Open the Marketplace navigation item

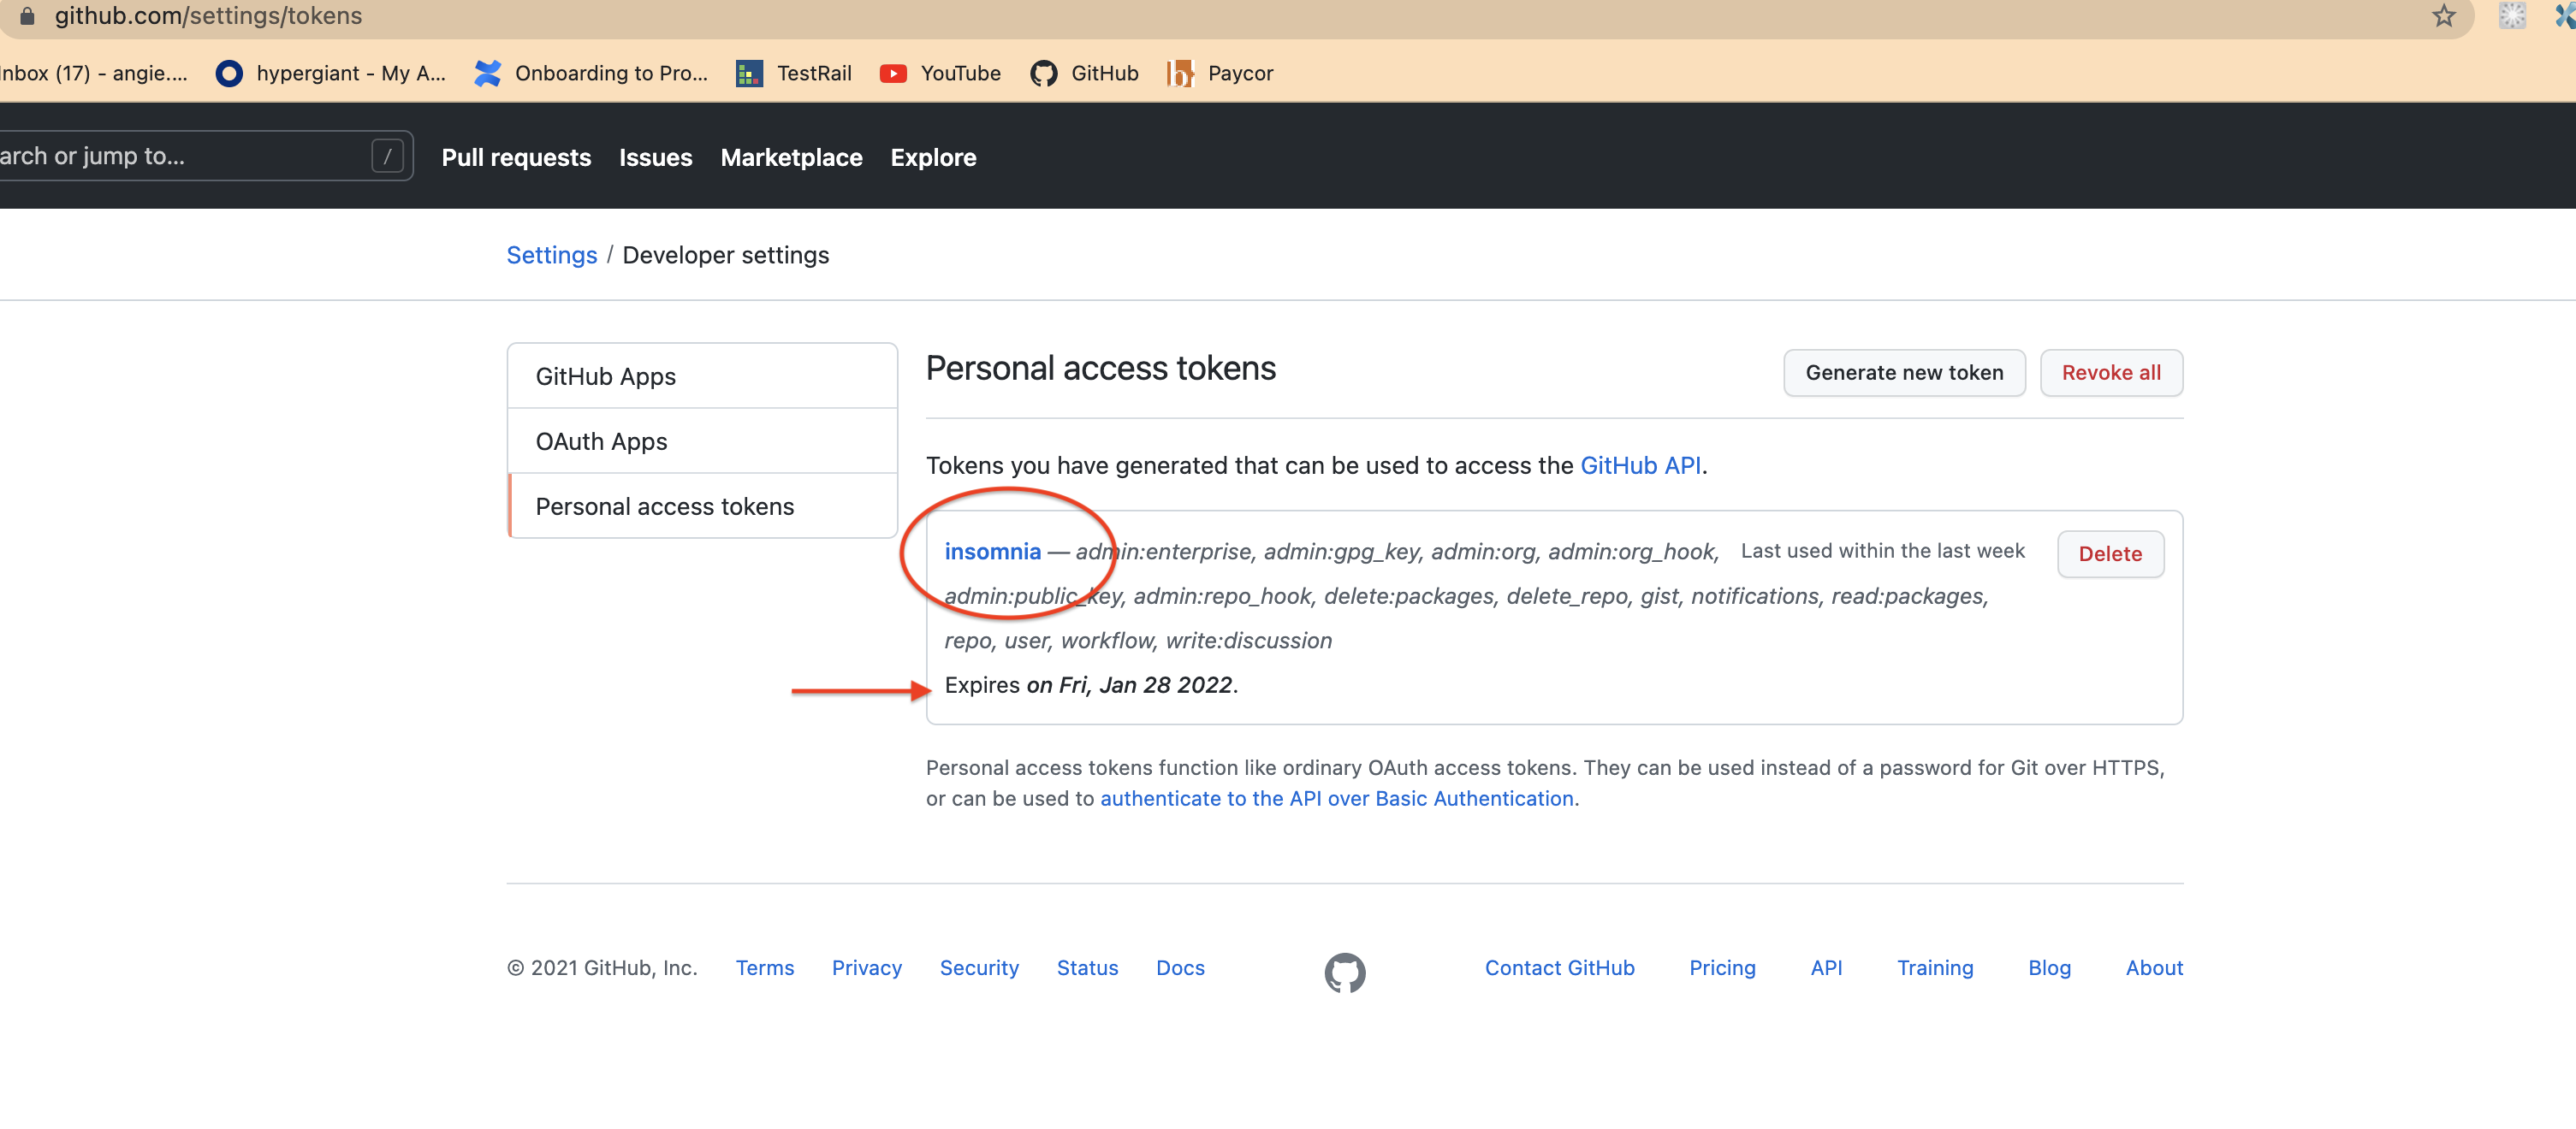(x=791, y=157)
